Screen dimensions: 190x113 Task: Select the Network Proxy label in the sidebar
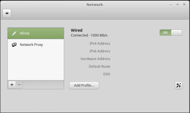(x=31, y=45)
